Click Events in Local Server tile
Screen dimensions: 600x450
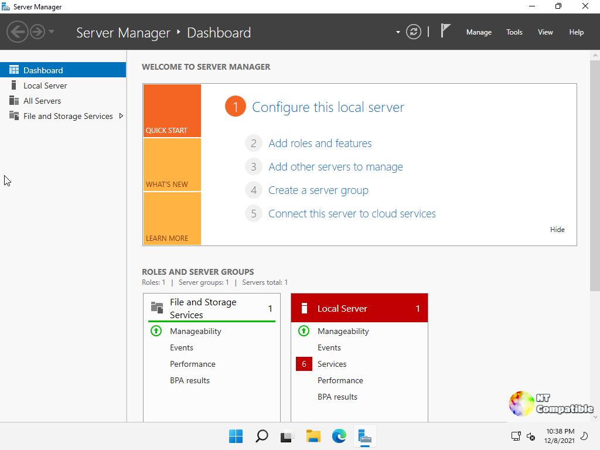coord(329,347)
